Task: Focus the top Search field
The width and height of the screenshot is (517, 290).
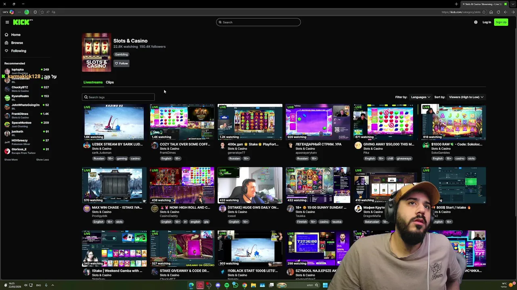Action: [258, 22]
